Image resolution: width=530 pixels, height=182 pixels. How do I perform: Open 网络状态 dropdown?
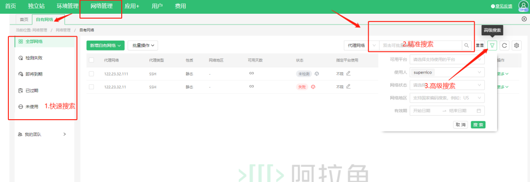coord(447,85)
